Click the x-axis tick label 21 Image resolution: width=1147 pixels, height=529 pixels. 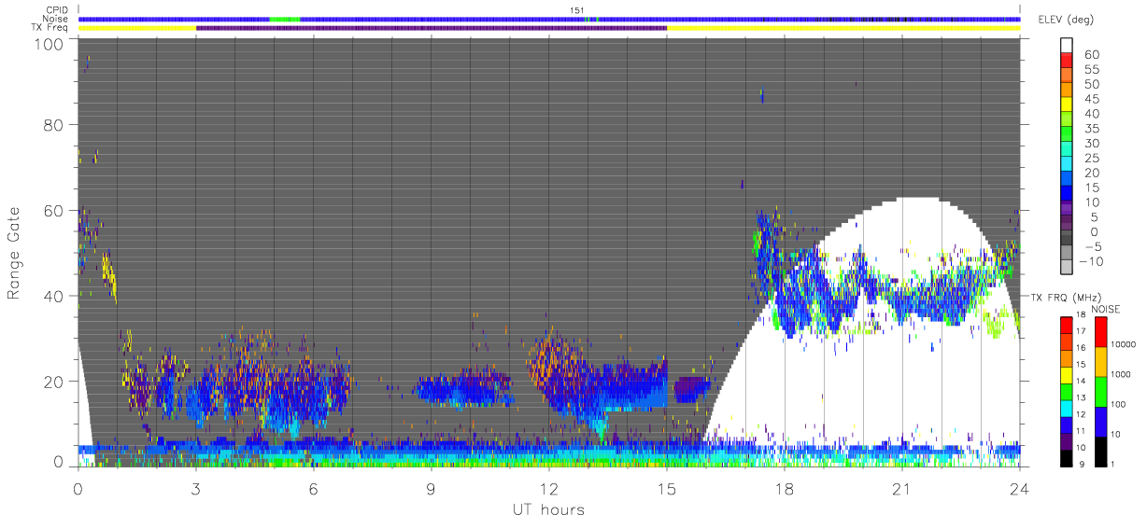click(901, 488)
